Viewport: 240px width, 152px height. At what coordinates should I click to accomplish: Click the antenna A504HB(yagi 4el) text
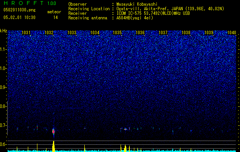135,18
